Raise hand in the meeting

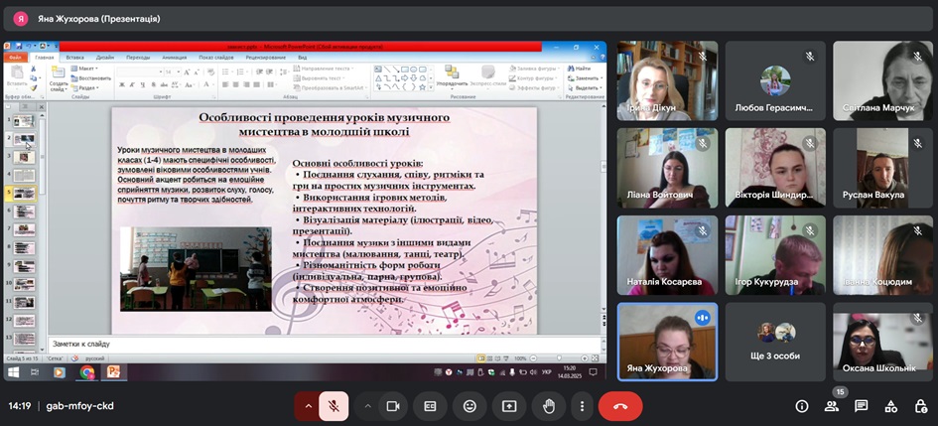549,406
